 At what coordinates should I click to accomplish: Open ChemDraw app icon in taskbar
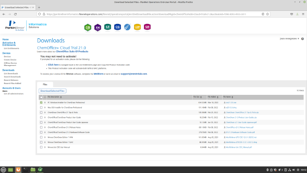pyautogui.click(x=40, y=170)
